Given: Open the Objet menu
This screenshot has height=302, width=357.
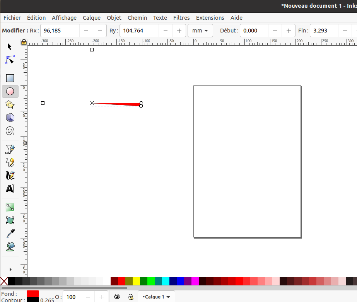Looking at the screenshot, I should (114, 18).
